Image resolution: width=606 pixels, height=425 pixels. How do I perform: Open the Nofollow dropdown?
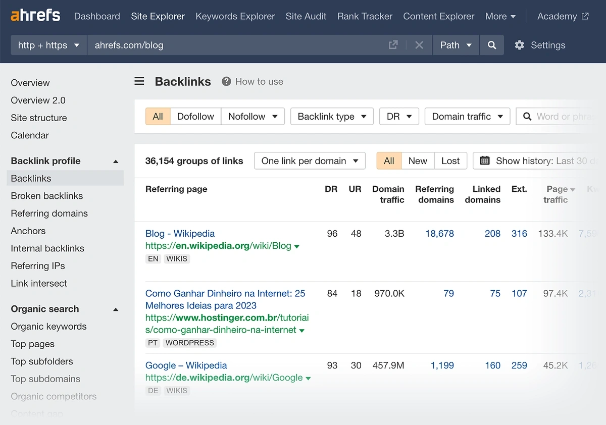[x=253, y=117]
